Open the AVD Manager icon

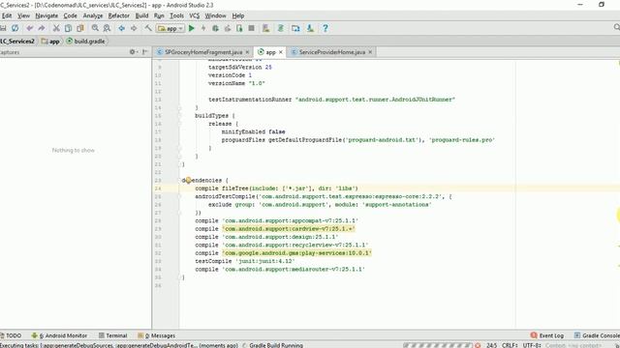pos(265,28)
